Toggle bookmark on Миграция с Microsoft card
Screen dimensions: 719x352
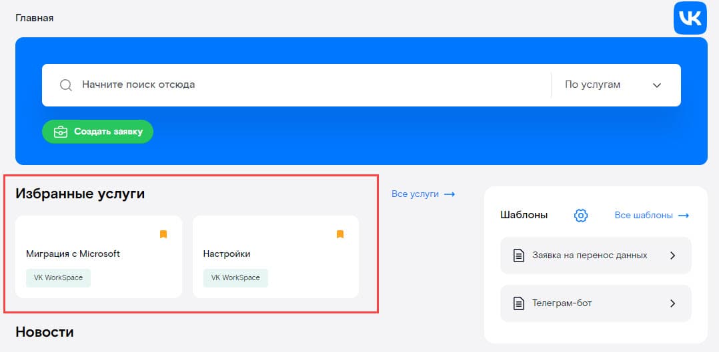point(163,234)
